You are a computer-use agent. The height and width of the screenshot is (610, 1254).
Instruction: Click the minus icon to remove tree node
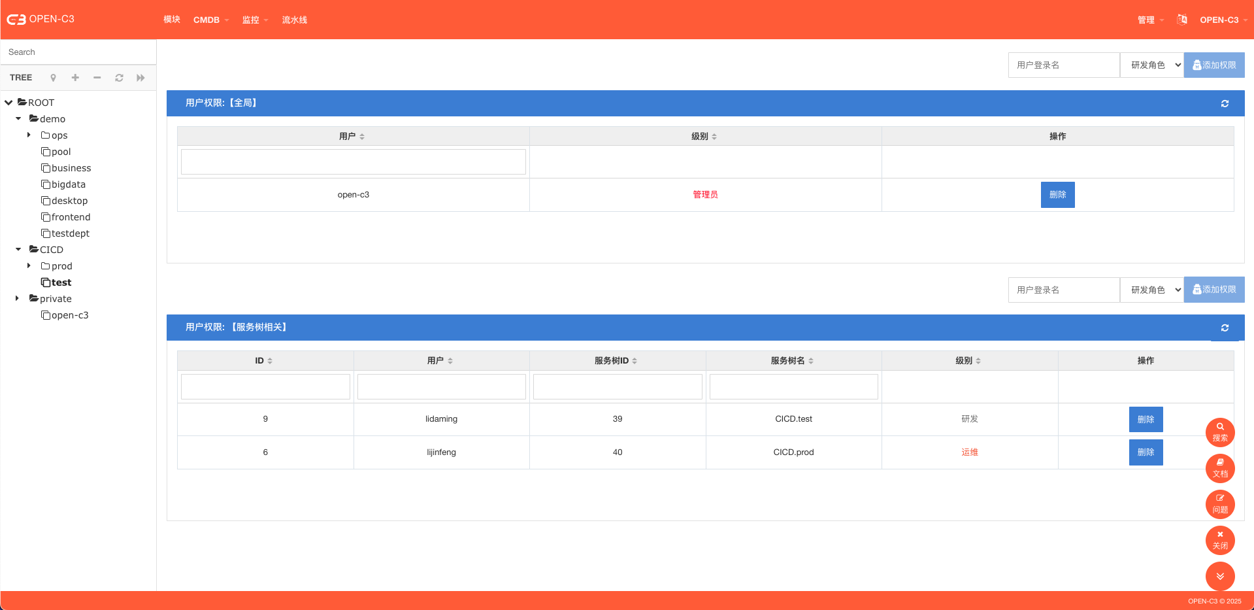click(97, 78)
